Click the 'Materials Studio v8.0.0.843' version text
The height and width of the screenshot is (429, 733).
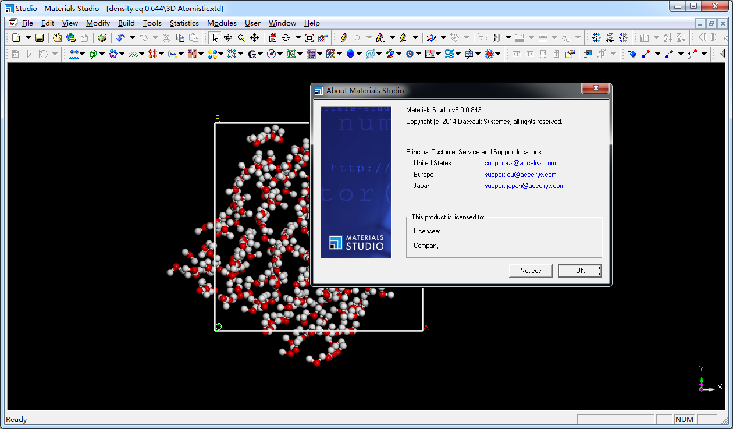(443, 110)
